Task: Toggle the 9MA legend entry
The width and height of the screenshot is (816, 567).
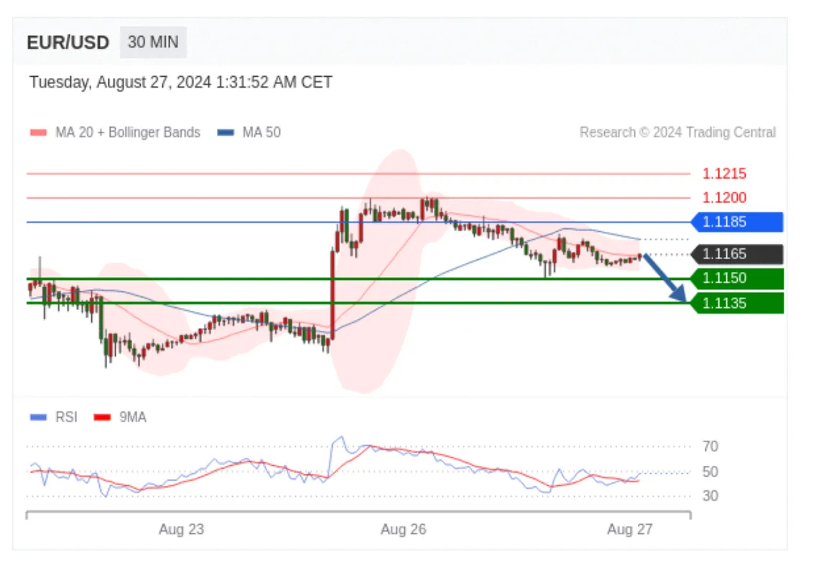Action: click(120, 417)
